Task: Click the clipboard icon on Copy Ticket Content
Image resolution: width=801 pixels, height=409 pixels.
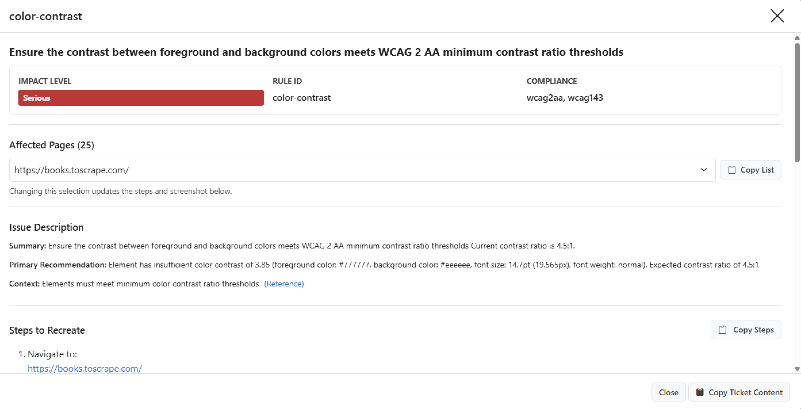Action: 700,392
